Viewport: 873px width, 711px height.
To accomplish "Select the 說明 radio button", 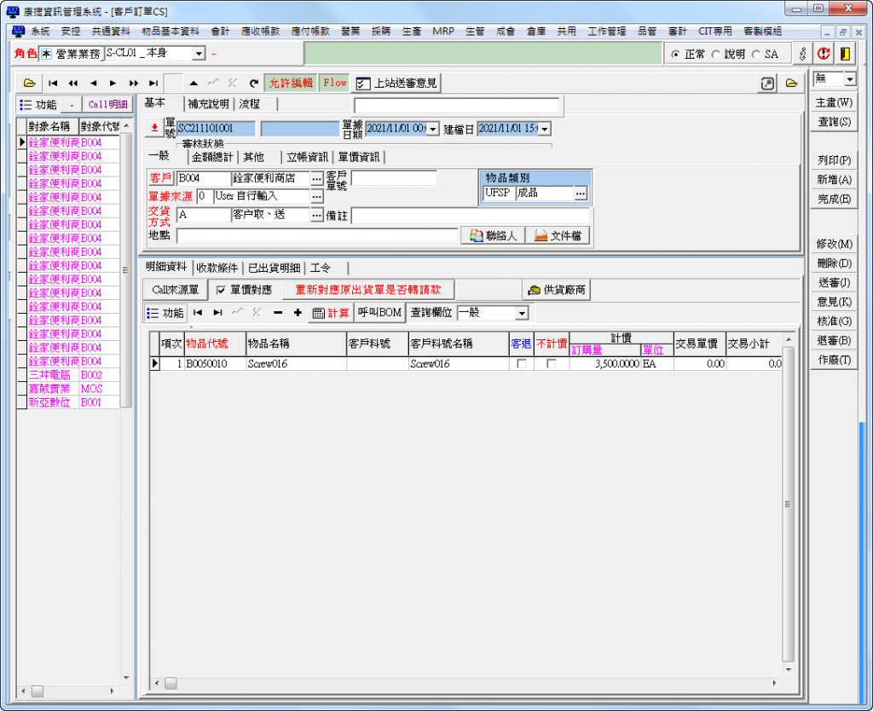I will point(716,54).
